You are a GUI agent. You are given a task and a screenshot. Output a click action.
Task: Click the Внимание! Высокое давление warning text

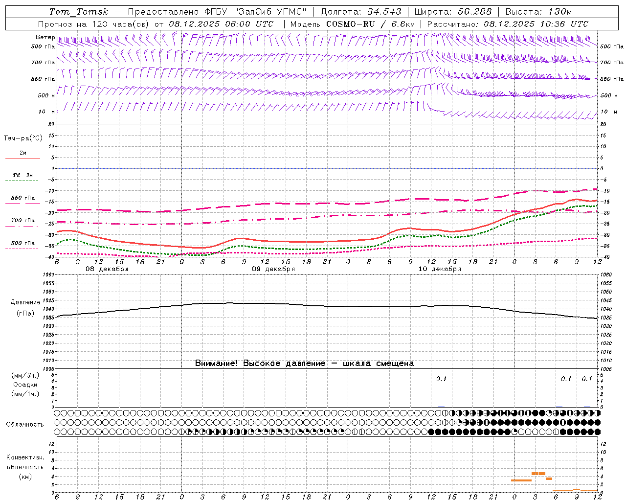pos(304,364)
